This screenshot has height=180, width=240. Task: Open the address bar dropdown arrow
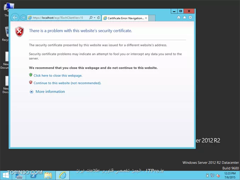[x=95, y=18]
